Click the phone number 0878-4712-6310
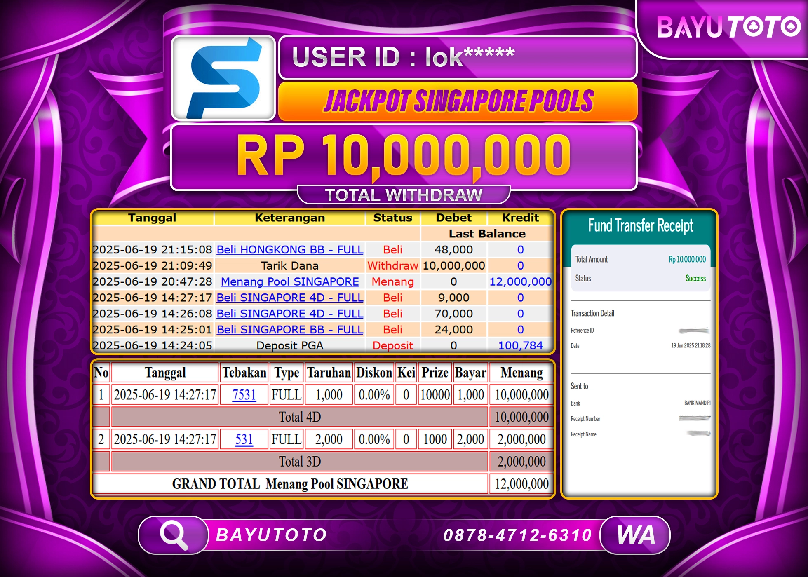Image resolution: width=808 pixels, height=577 pixels. pos(517,535)
